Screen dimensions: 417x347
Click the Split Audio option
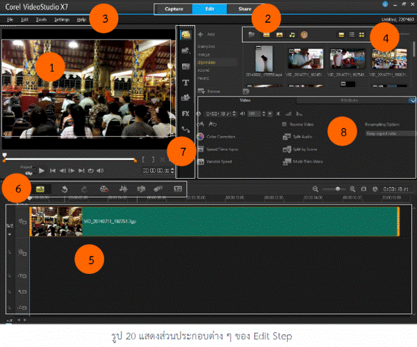coord(297,137)
